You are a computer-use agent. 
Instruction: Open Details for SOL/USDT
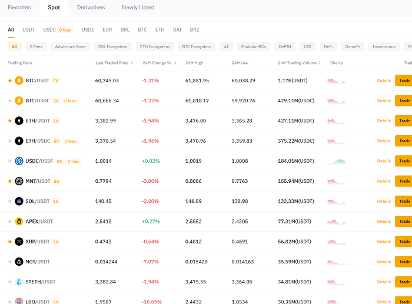click(384, 201)
